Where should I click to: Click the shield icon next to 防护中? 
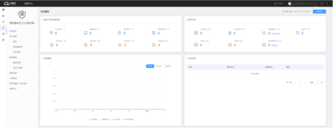coord(297,33)
